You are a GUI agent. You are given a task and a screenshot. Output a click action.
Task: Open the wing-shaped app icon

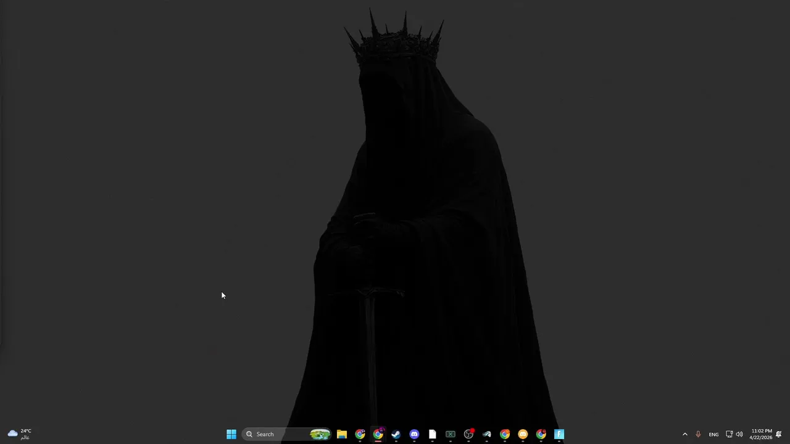[x=486, y=434]
